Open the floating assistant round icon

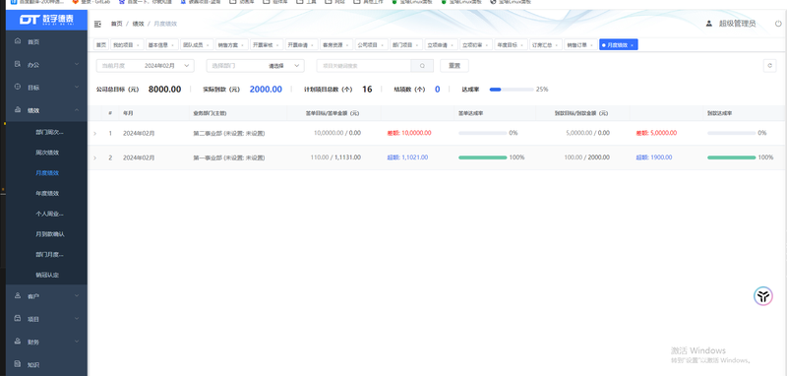tap(763, 296)
